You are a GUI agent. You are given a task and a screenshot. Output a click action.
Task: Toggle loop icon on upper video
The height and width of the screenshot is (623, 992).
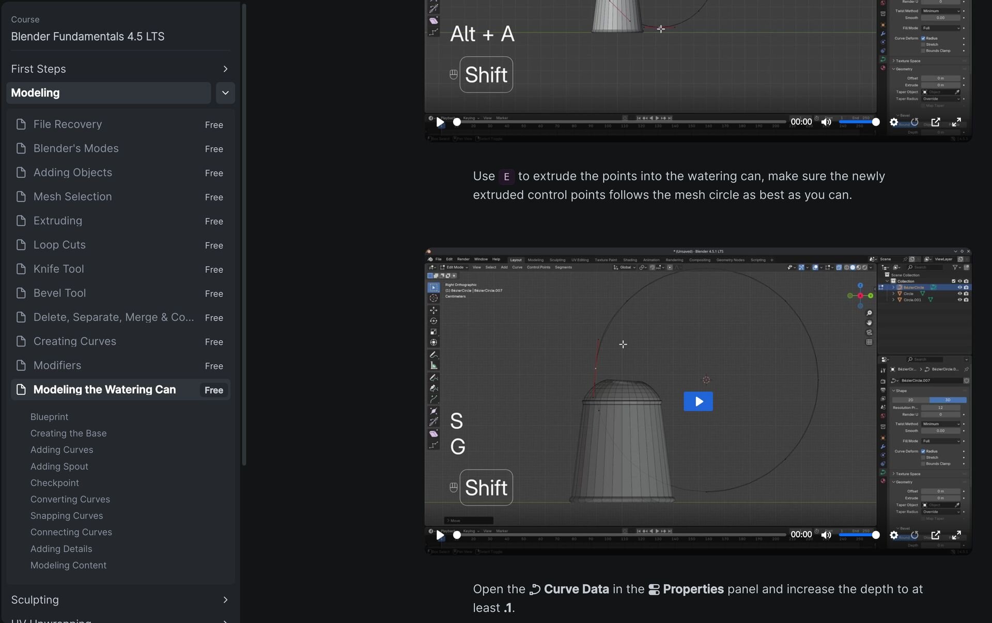[915, 122]
